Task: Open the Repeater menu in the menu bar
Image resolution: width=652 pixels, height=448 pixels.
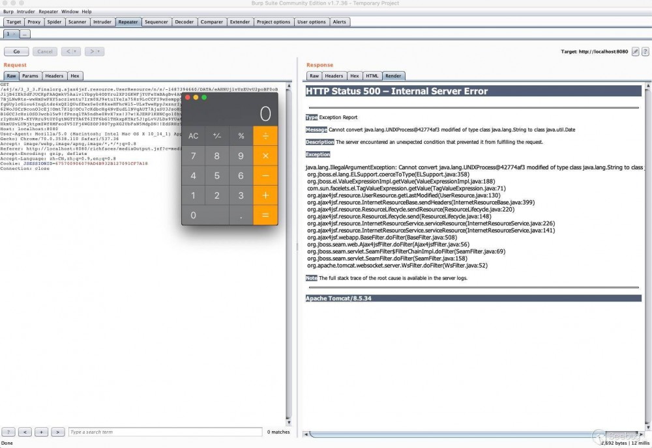Action: [48, 11]
